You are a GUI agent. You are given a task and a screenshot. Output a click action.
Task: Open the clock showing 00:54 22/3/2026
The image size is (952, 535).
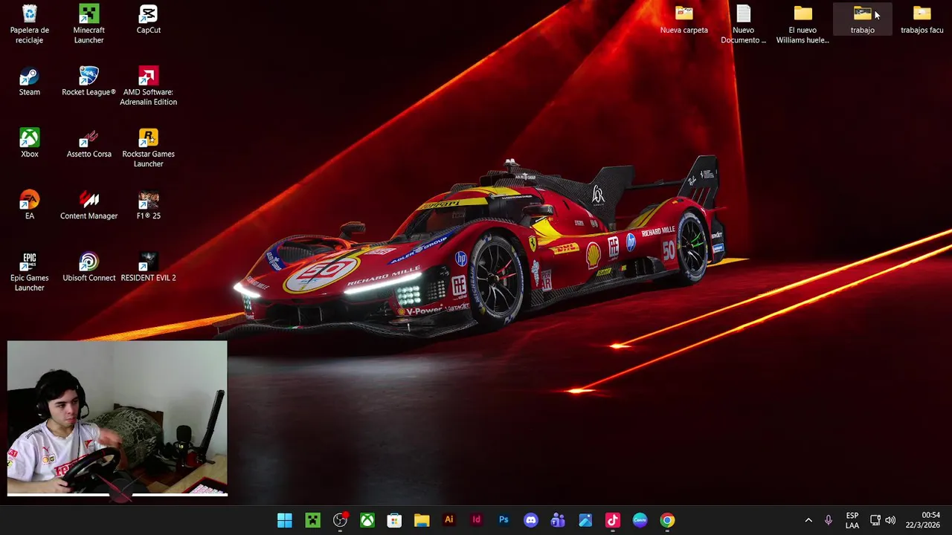pyautogui.click(x=922, y=520)
